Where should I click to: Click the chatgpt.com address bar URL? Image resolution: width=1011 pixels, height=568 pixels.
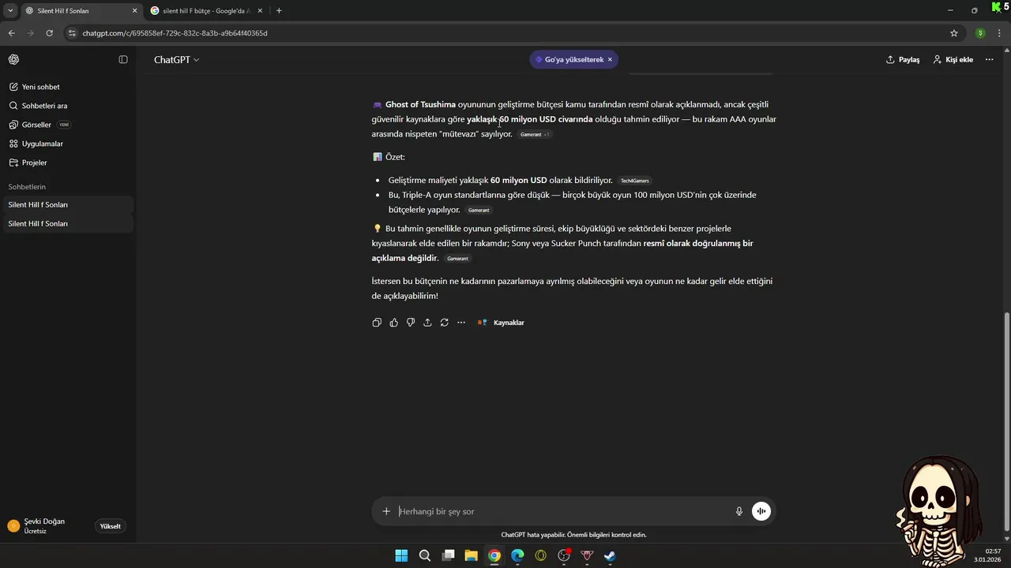(x=175, y=33)
